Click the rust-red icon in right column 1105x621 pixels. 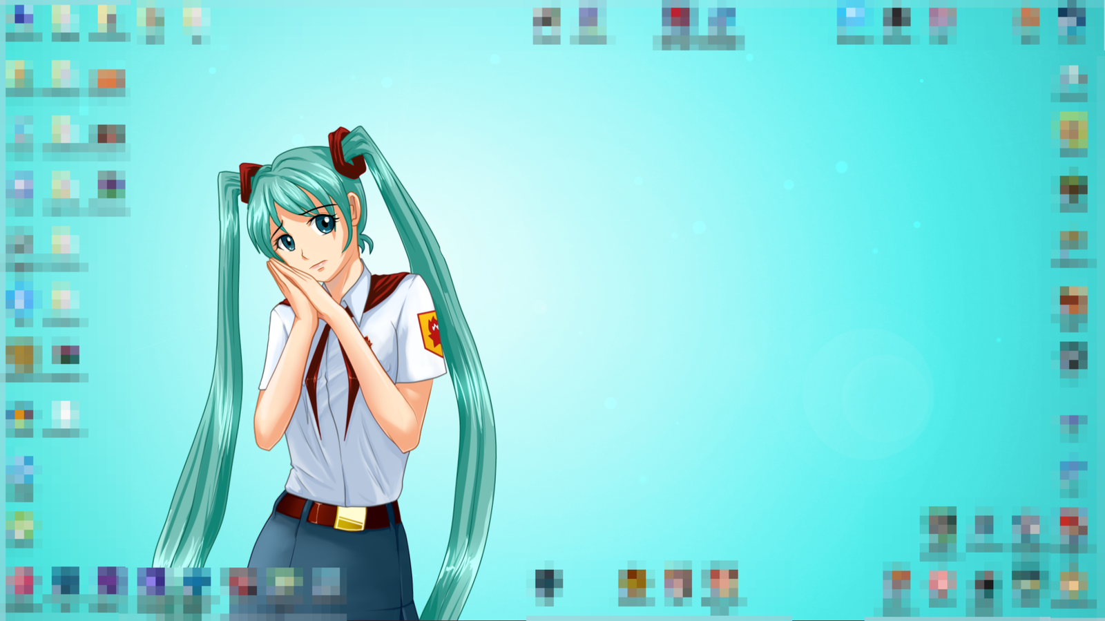[1073, 300]
